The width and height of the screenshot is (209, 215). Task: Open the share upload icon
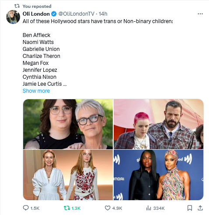click(200, 208)
